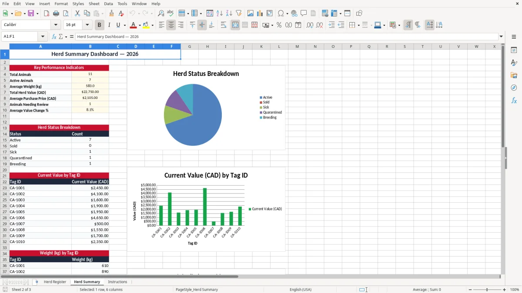522x293 pixels.
Task: Run the spelling check
Action: click(x=171, y=13)
